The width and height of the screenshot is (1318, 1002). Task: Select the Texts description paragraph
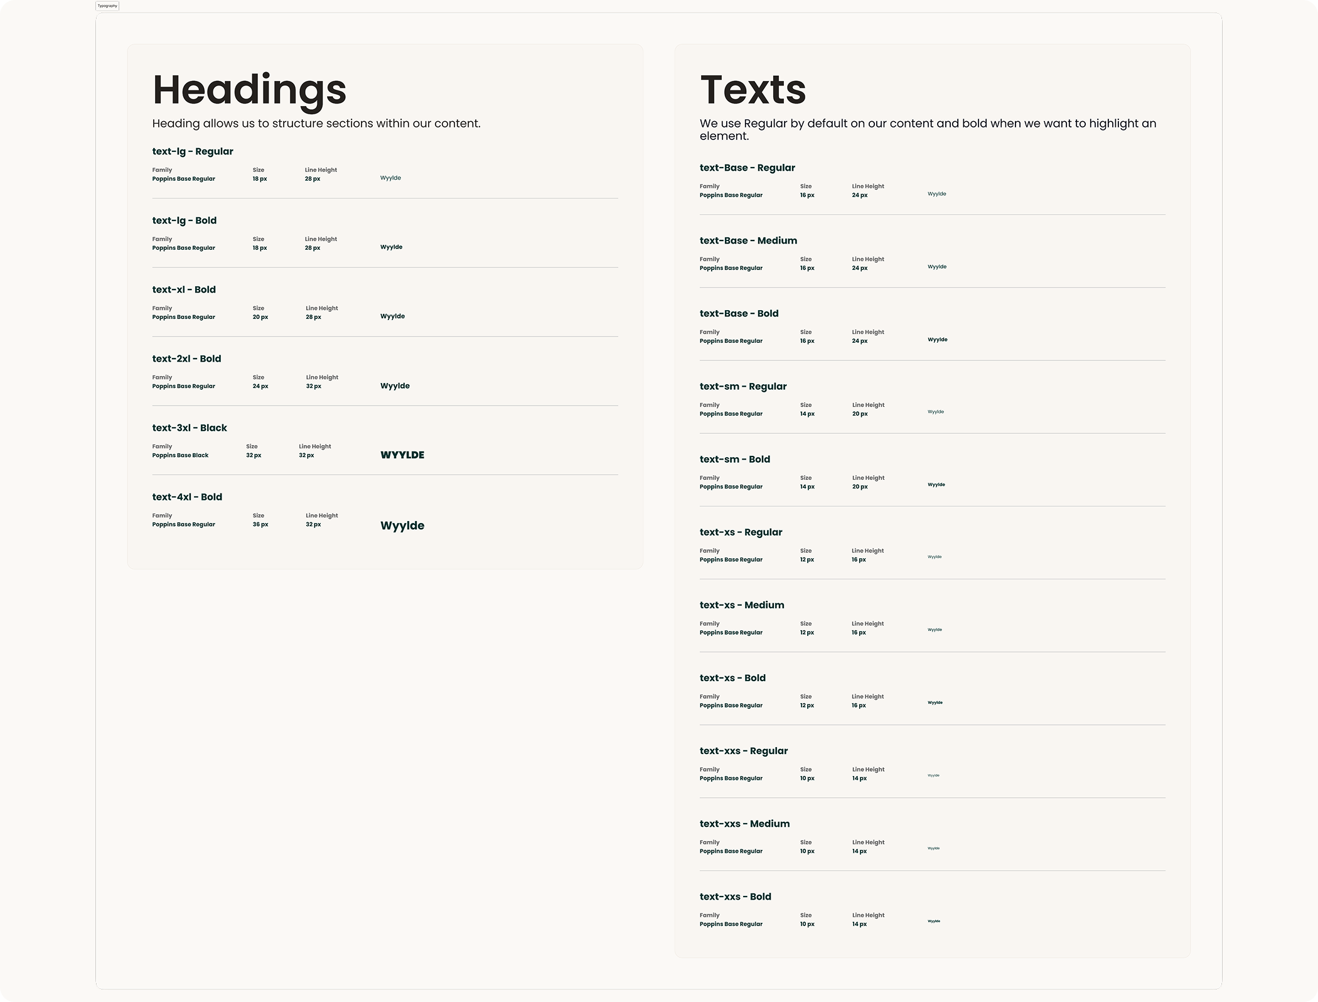928,129
